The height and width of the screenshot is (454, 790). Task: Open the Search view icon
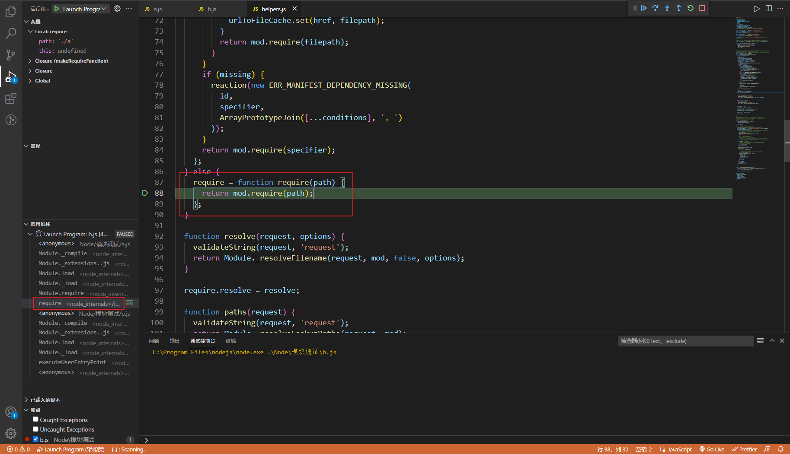[x=11, y=33]
